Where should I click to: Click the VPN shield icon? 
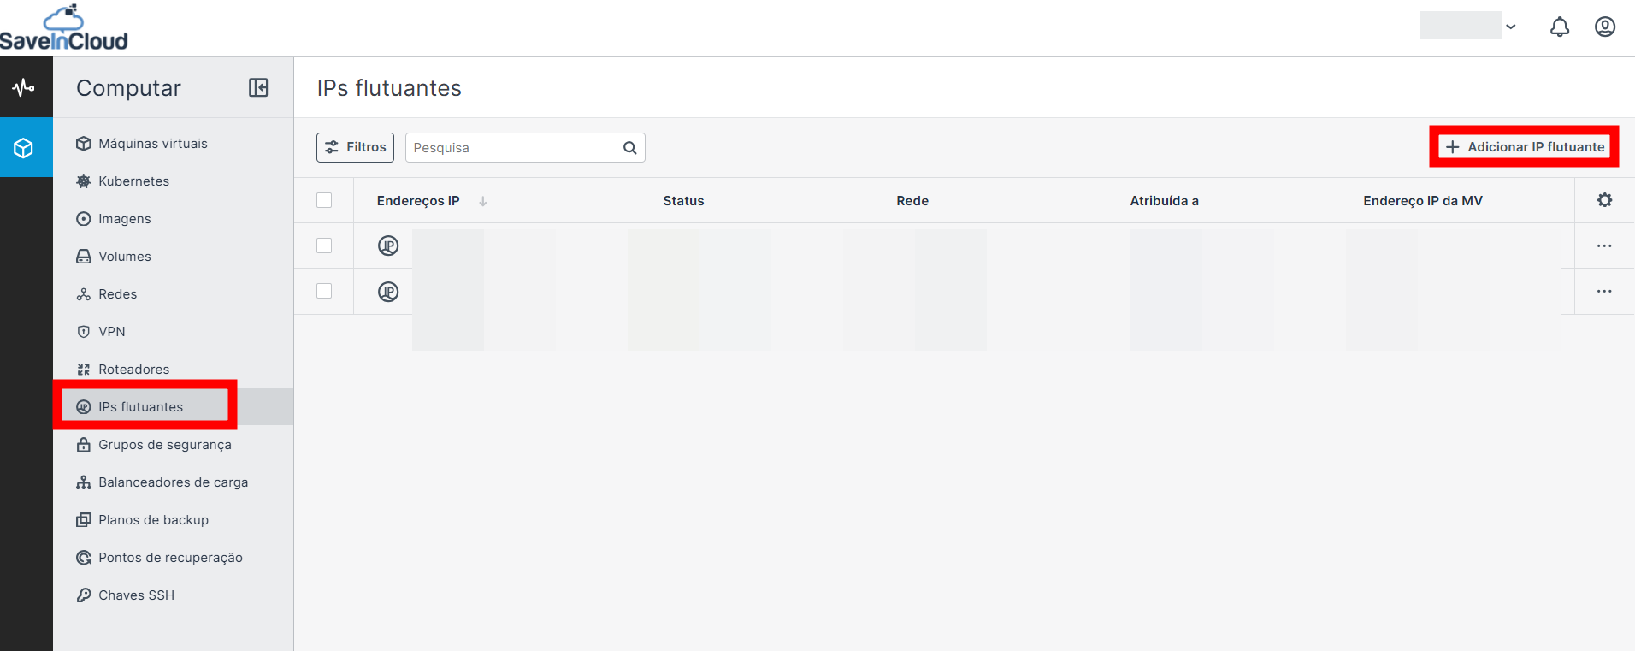pos(84,332)
